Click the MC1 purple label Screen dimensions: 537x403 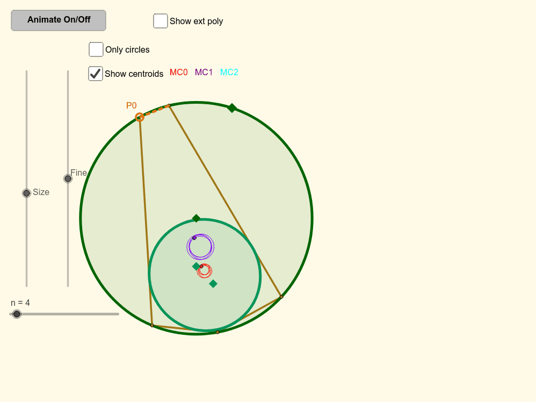click(204, 73)
